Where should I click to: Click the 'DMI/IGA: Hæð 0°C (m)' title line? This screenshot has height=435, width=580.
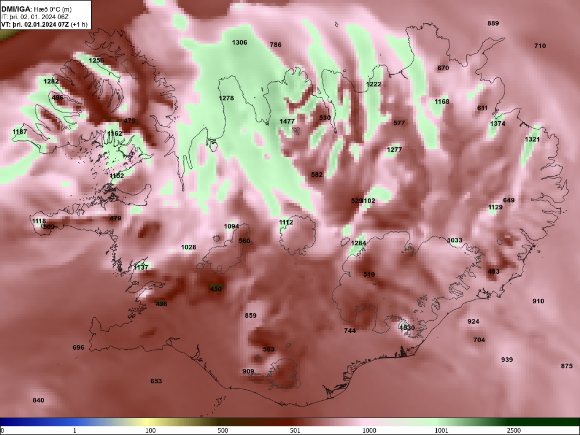pos(36,9)
